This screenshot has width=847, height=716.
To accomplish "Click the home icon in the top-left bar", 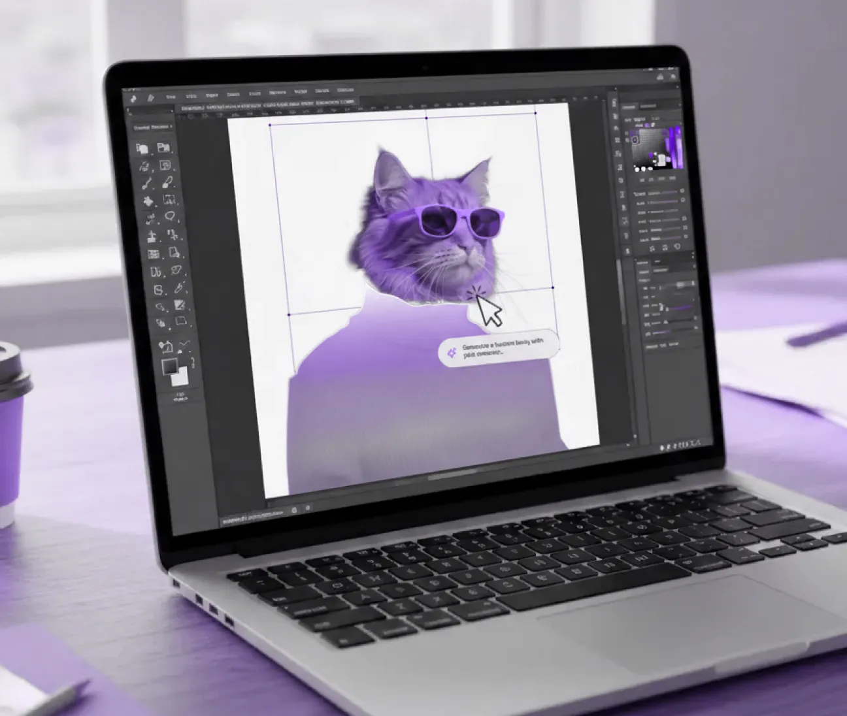I will tap(133, 98).
